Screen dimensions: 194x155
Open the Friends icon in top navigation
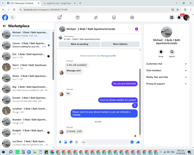(96, 17)
